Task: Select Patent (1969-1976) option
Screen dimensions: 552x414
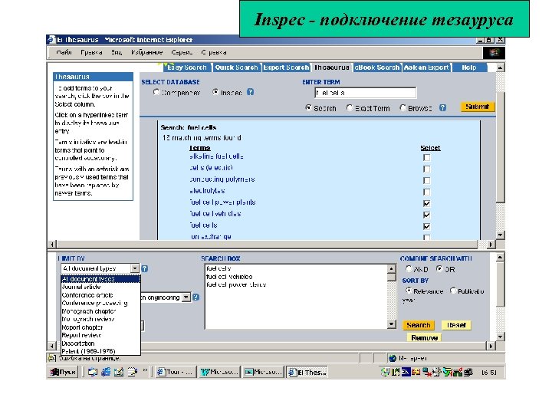Action: (100, 351)
